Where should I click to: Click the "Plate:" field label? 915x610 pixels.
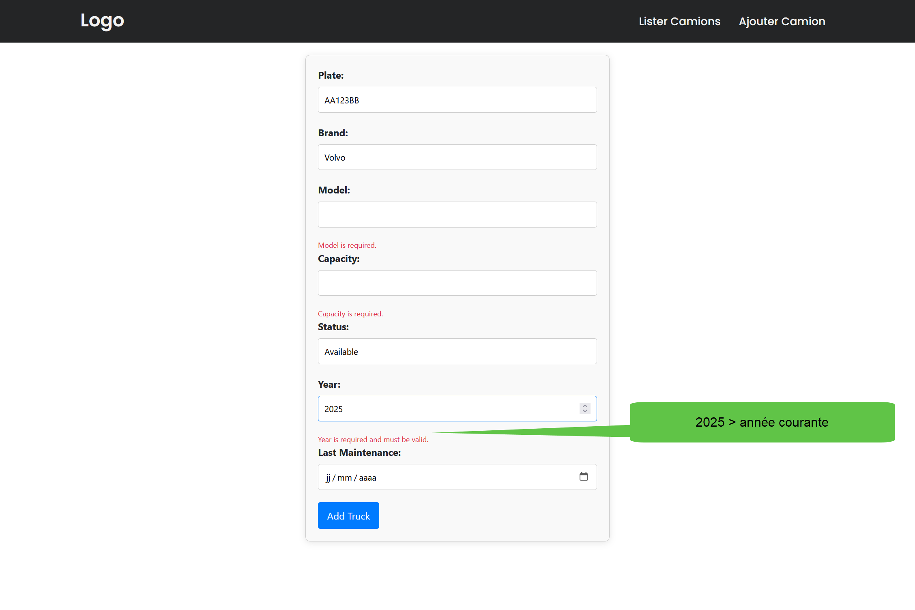pos(331,75)
